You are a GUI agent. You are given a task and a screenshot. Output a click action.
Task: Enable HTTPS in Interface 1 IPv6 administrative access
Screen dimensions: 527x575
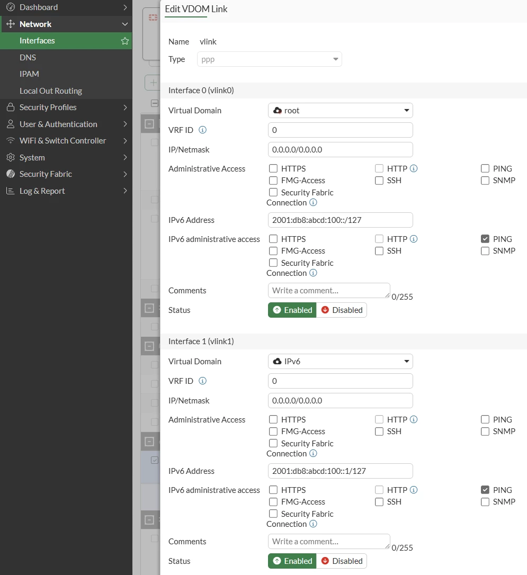point(273,490)
